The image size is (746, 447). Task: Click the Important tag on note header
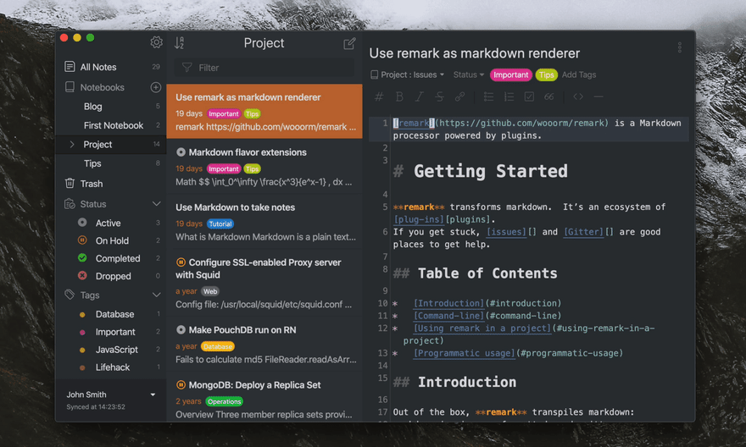pos(510,74)
